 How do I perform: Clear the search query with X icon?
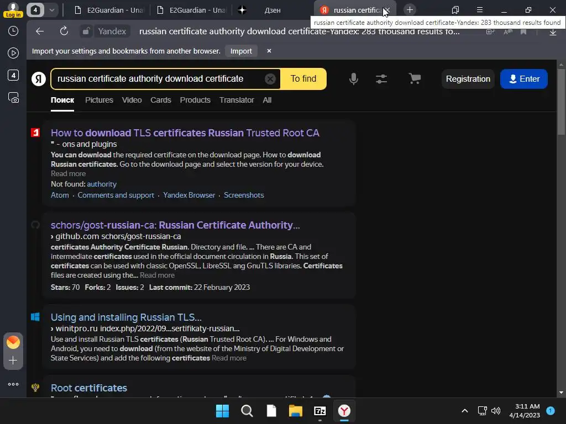coord(270,78)
